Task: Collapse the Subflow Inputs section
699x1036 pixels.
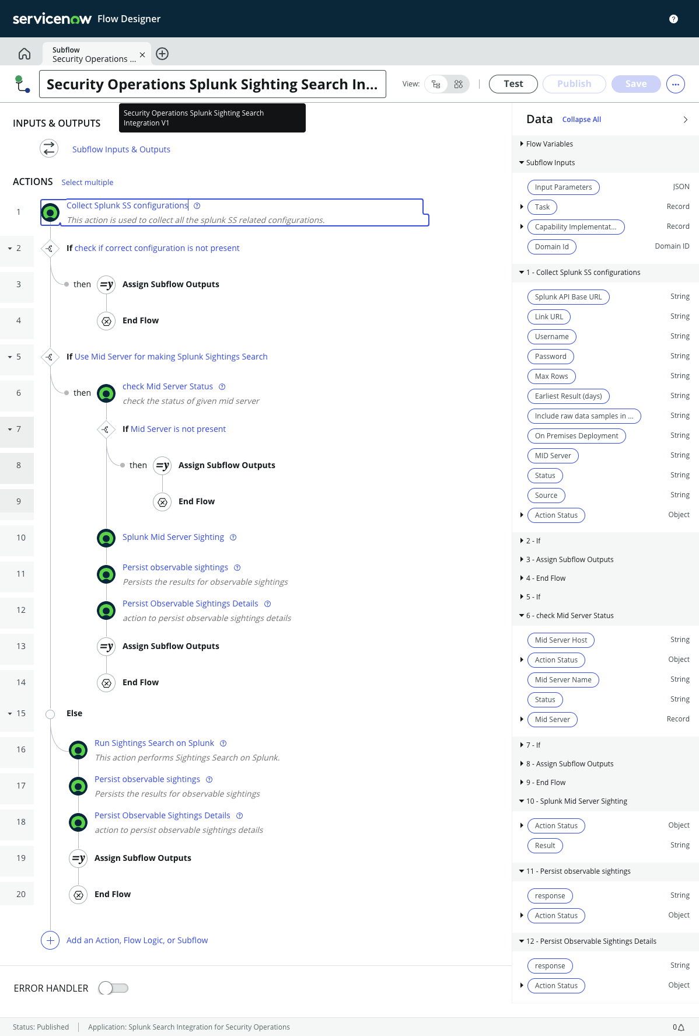Action: coord(522,162)
